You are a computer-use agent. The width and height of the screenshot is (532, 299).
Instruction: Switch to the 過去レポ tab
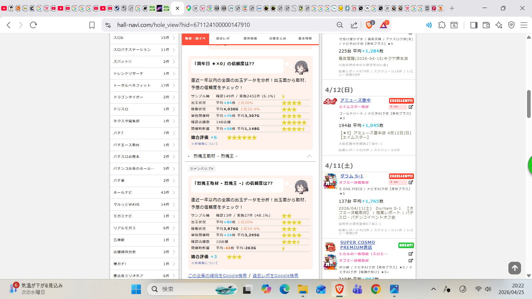(223, 39)
